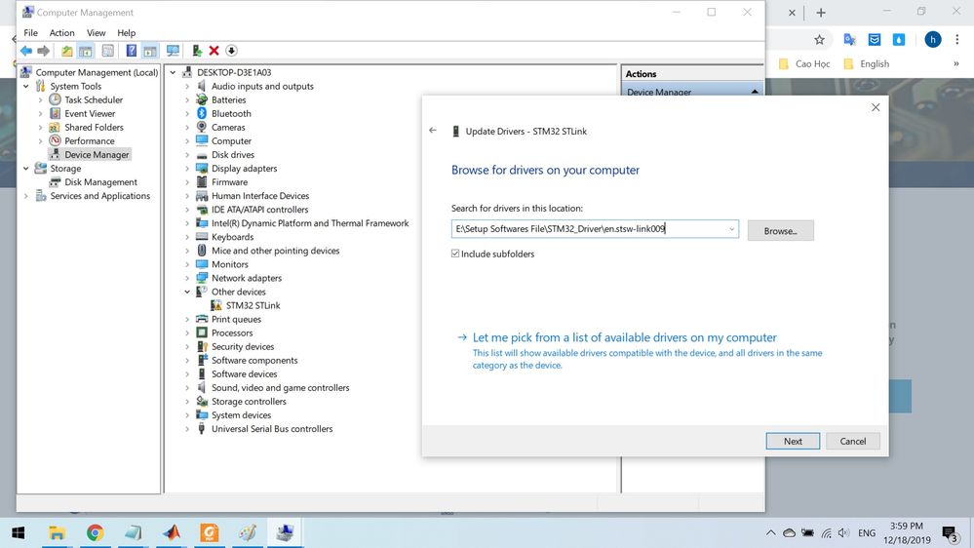Screen dimensions: 974x548
Task: Click the Scan for hardware changes monitor icon
Action: point(173,51)
